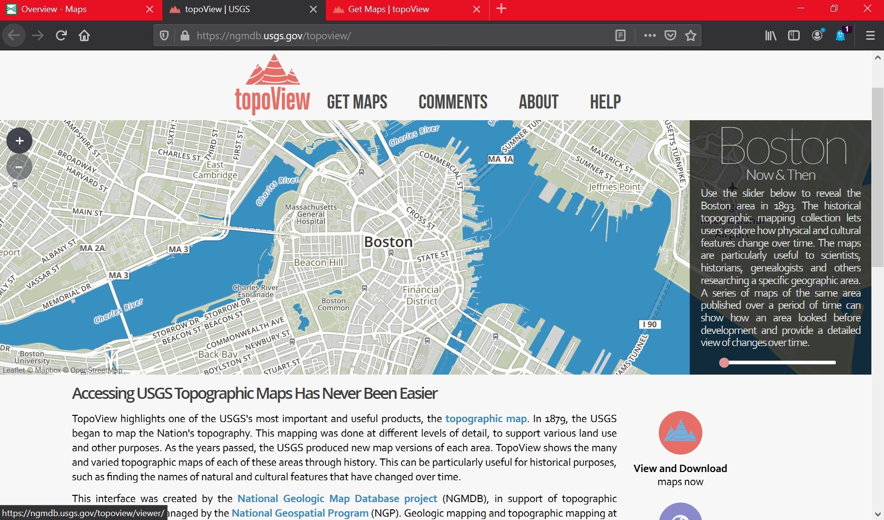Click the Accessing USGS Topographic Maps heading
The width and height of the screenshot is (884, 520).
click(x=255, y=394)
